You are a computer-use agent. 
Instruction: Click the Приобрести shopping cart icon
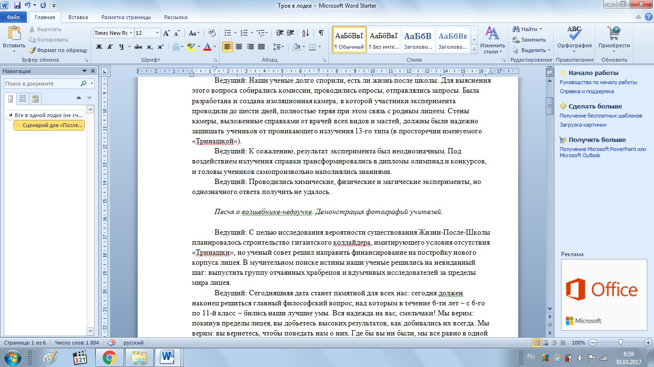coord(614,34)
